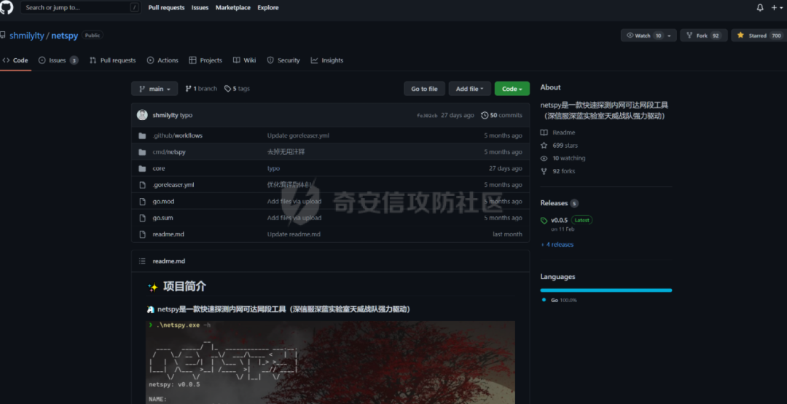Viewport: 787px width, 404px height.
Task: View the 1 branch link
Action: coord(201,89)
